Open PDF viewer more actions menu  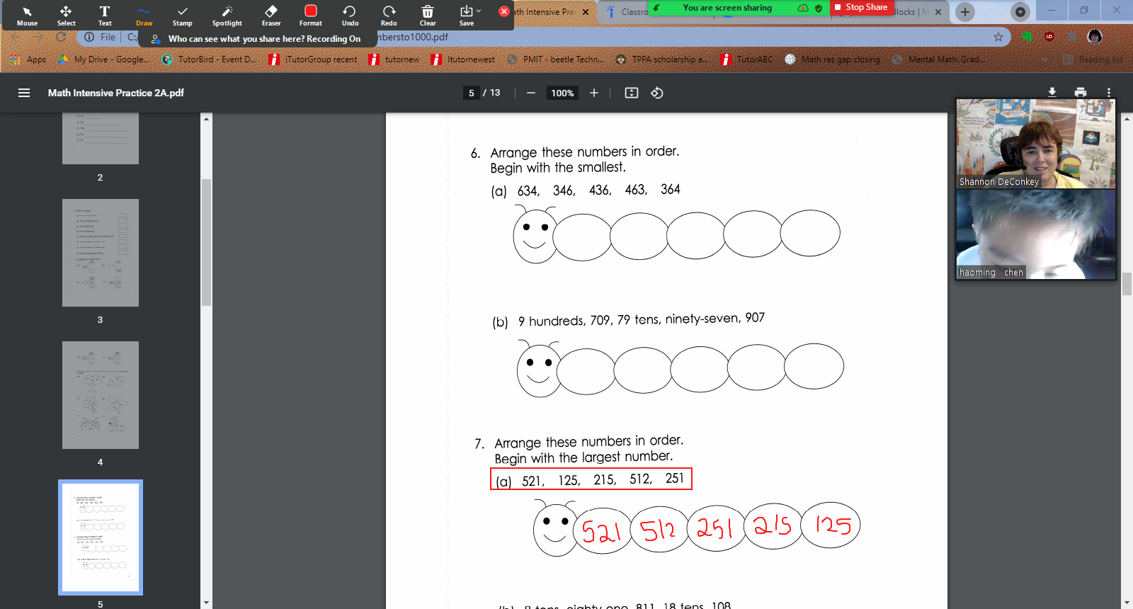click(x=1109, y=93)
